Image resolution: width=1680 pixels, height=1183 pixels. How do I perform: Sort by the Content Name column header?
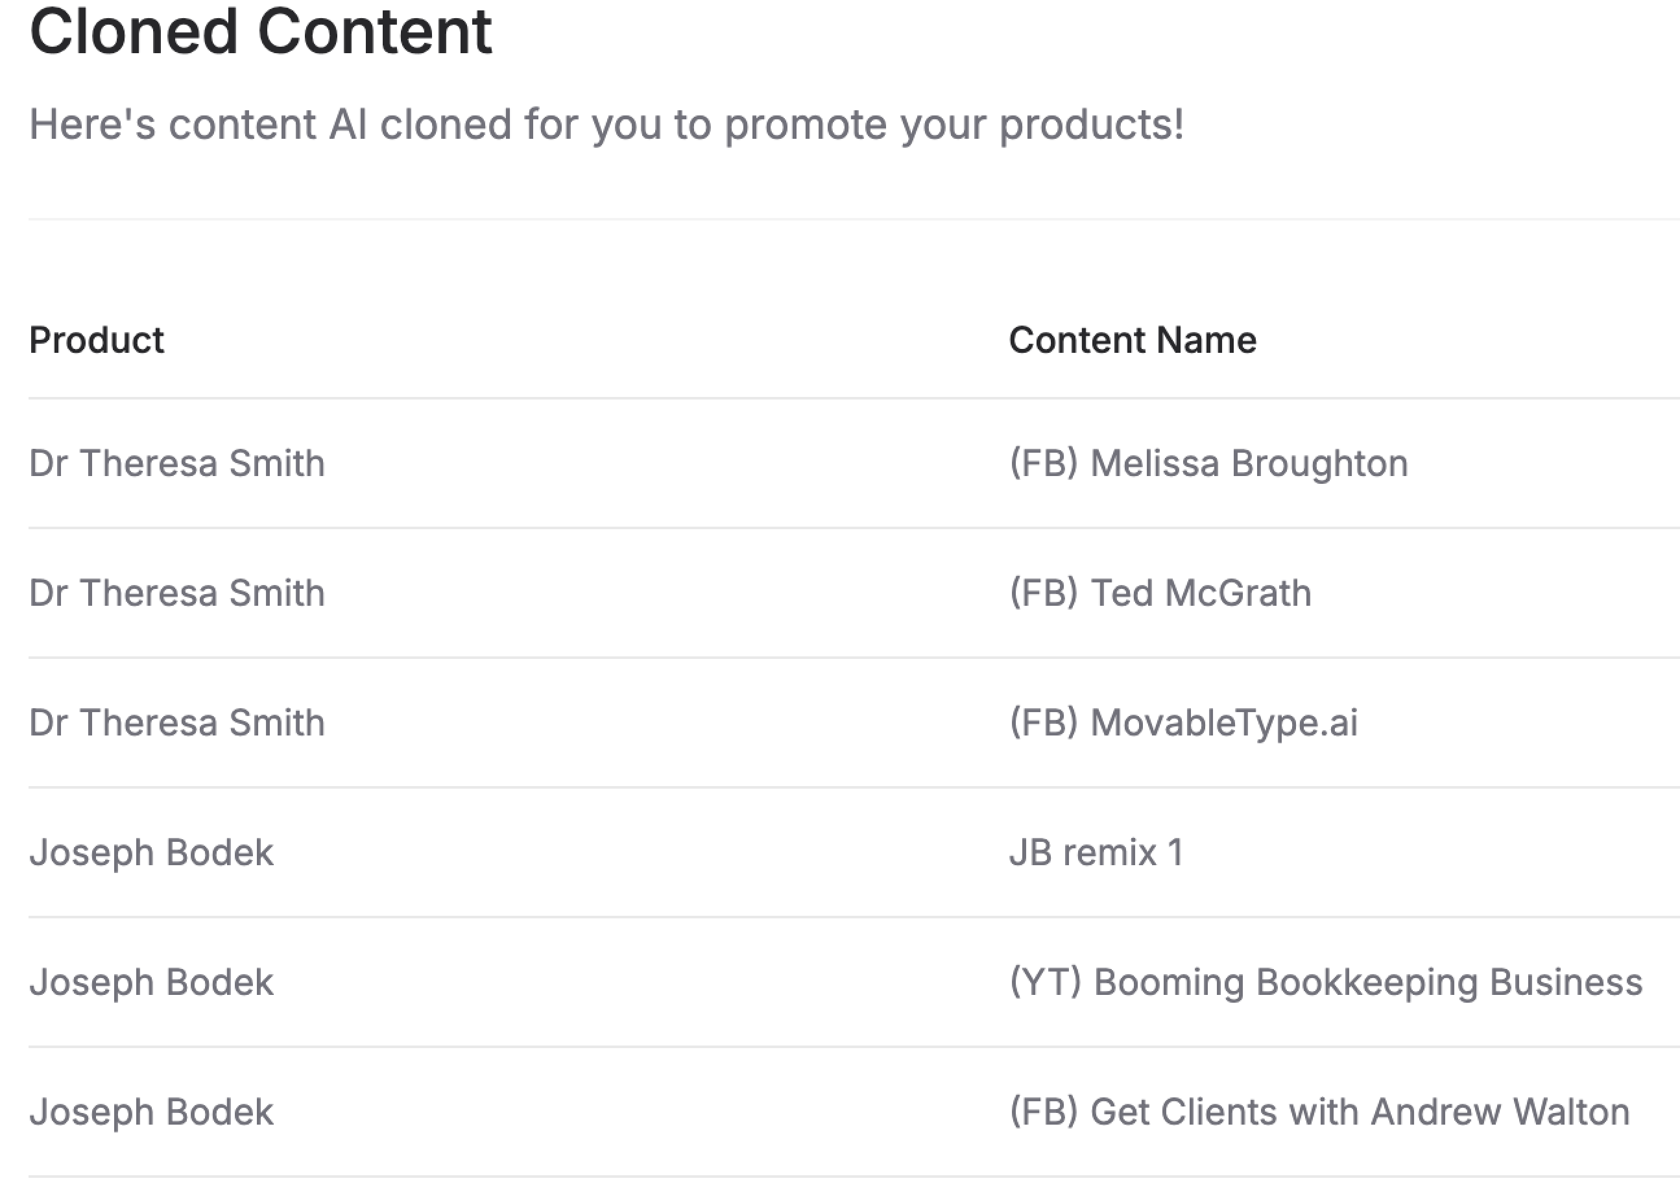pyautogui.click(x=1133, y=341)
